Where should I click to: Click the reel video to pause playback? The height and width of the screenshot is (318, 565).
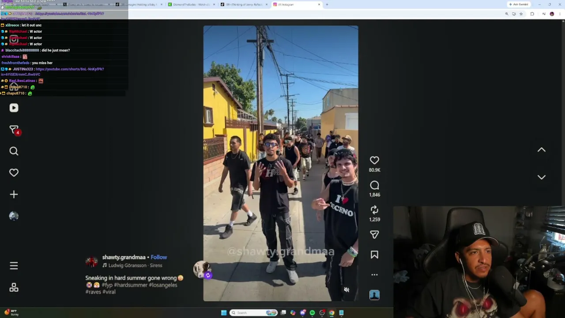tap(281, 163)
